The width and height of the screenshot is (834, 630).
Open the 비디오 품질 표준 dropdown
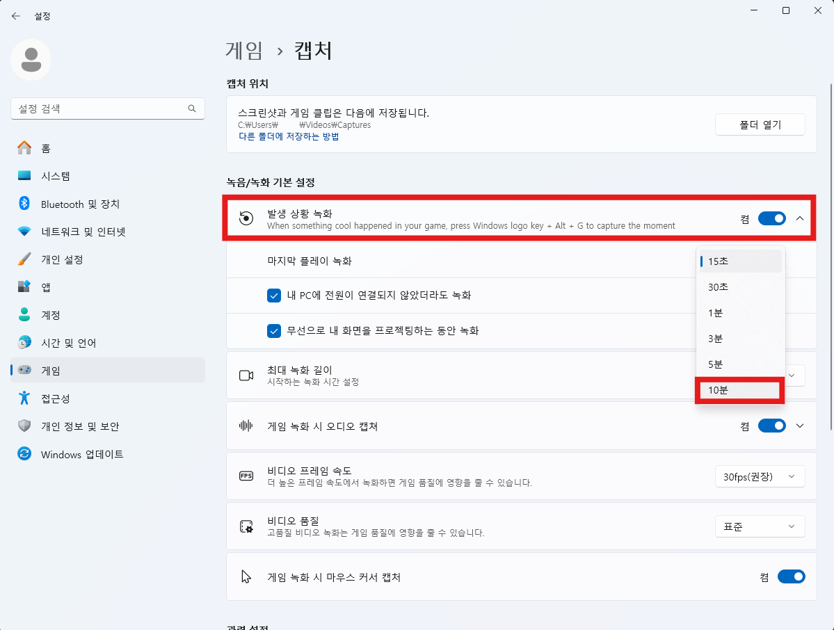(x=760, y=526)
